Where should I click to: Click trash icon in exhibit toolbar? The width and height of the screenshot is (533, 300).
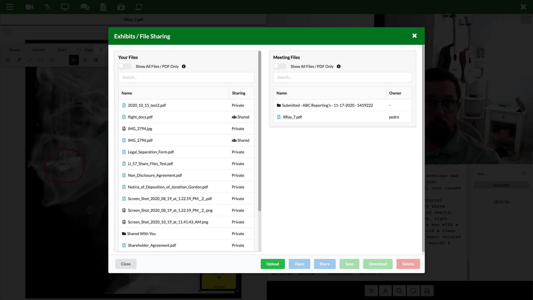(x=85, y=60)
